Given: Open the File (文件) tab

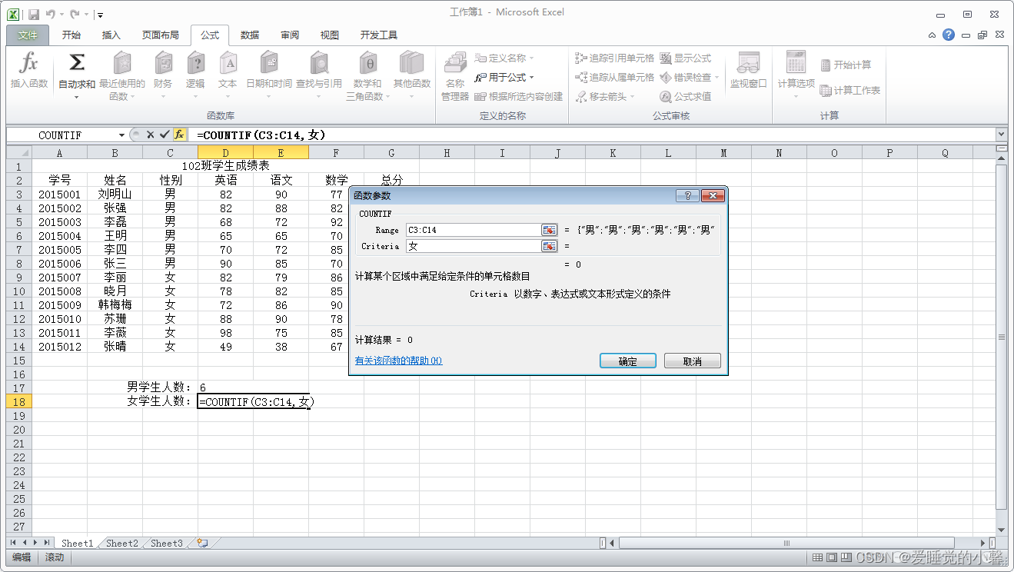Looking at the screenshot, I should [x=28, y=35].
